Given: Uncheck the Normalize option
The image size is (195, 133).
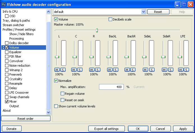Looking at the screenshot, I should coord(56,81).
